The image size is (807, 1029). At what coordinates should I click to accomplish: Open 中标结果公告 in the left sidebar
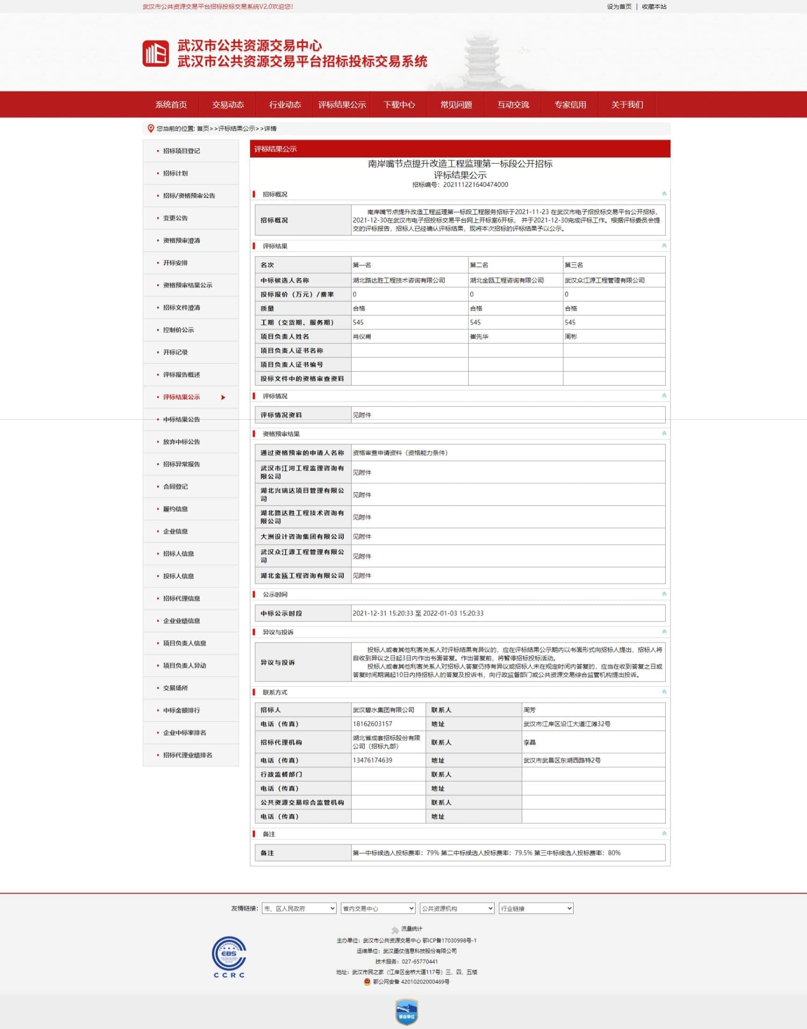click(x=181, y=419)
